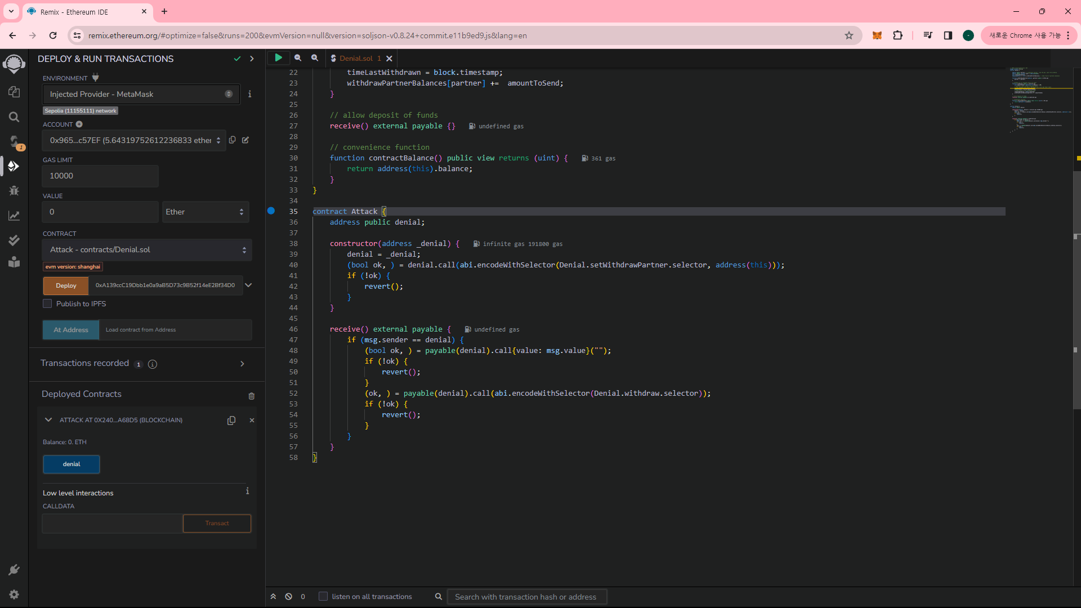Open the Search in files sidebar icon

pyautogui.click(x=14, y=117)
